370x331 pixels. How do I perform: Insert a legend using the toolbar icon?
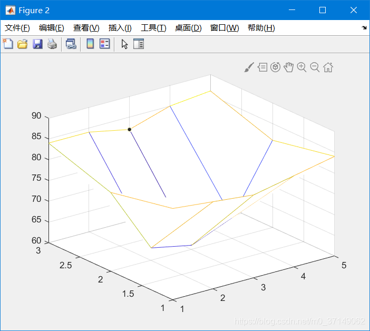(105, 44)
